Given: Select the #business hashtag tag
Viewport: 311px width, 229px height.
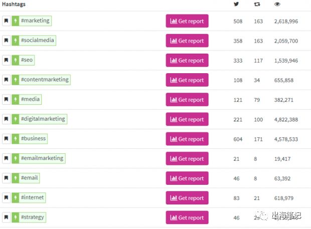Looking at the screenshot, I should [x=33, y=139].
